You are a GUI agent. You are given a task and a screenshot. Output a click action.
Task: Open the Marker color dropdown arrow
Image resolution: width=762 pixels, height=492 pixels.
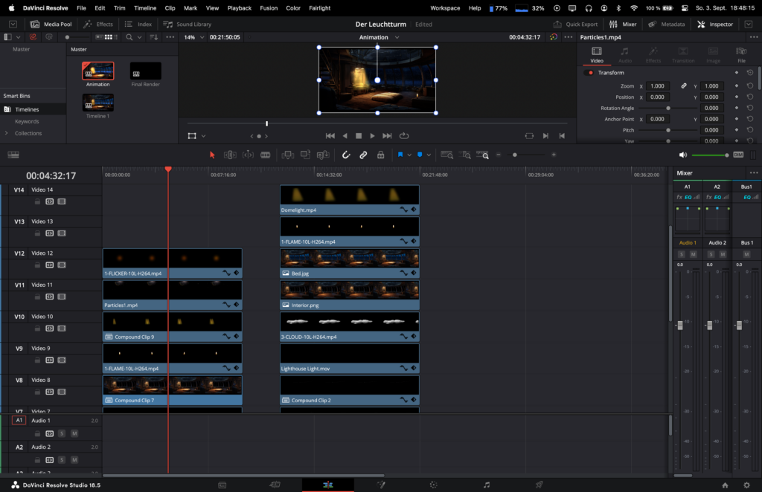429,155
